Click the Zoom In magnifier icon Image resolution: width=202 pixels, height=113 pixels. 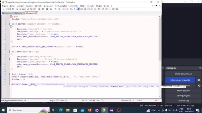coord(55,9)
